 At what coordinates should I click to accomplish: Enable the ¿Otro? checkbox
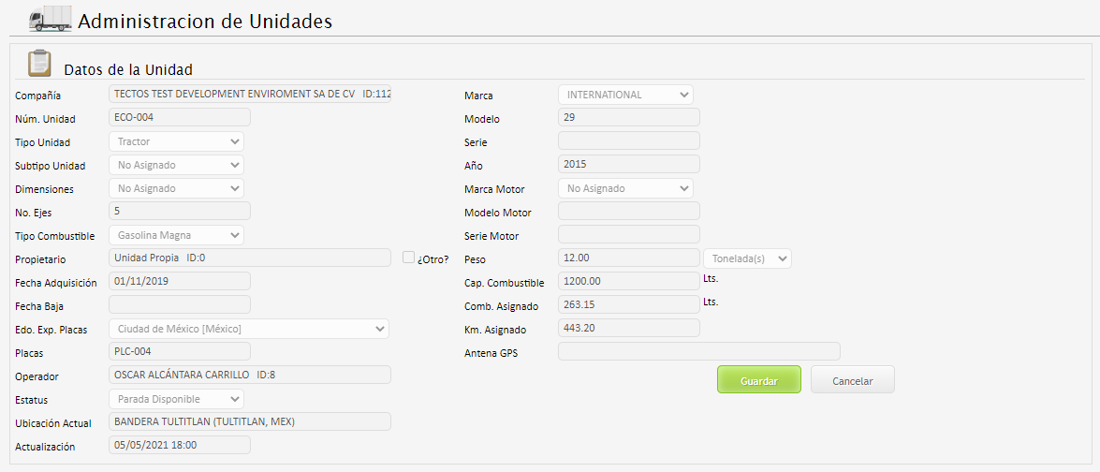coord(409,258)
